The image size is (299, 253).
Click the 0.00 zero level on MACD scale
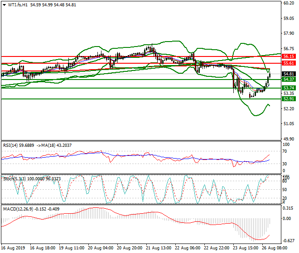[x=287, y=219]
